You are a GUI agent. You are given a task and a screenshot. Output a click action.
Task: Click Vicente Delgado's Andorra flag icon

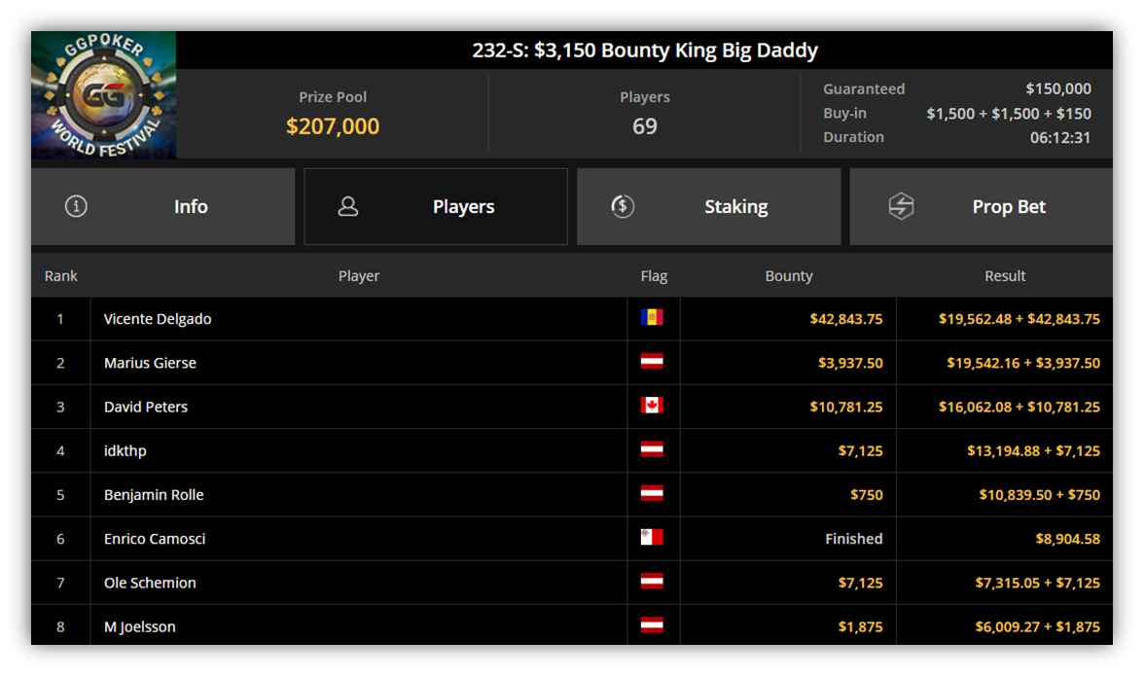tap(652, 317)
